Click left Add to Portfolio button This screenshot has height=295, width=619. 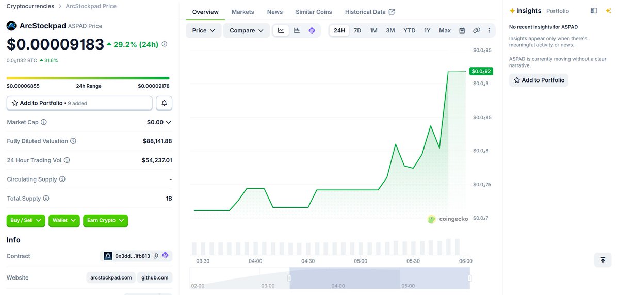click(x=79, y=103)
